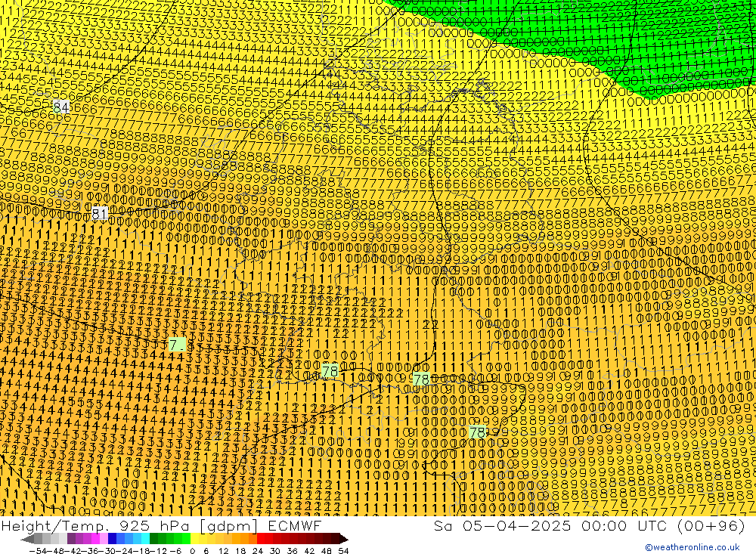Click the '[gdpm]' unit label in title
756x554 pixels.
229,525
